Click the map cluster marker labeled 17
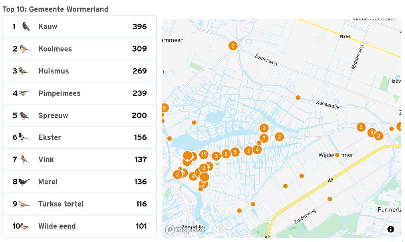Image resolution: width=405 pixels, height=242 pixels. pos(204,155)
